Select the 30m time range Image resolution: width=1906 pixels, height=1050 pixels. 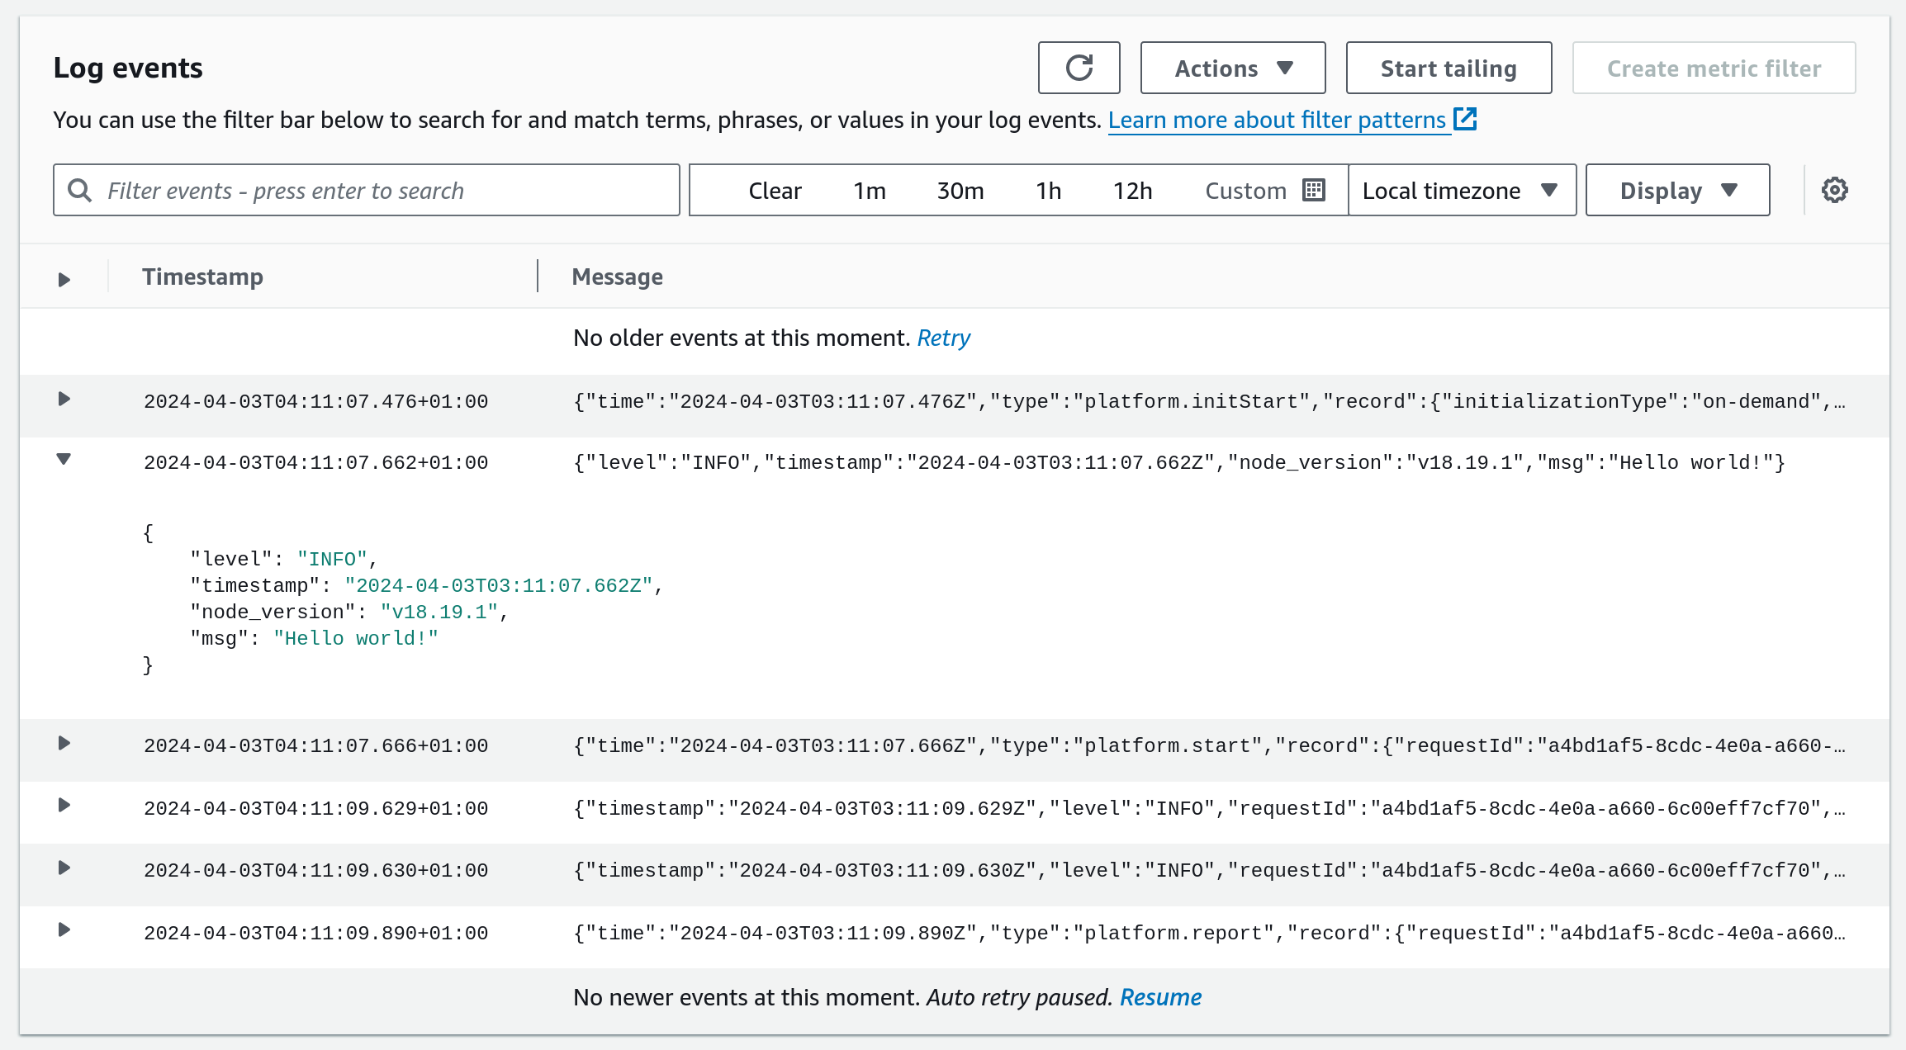point(960,191)
